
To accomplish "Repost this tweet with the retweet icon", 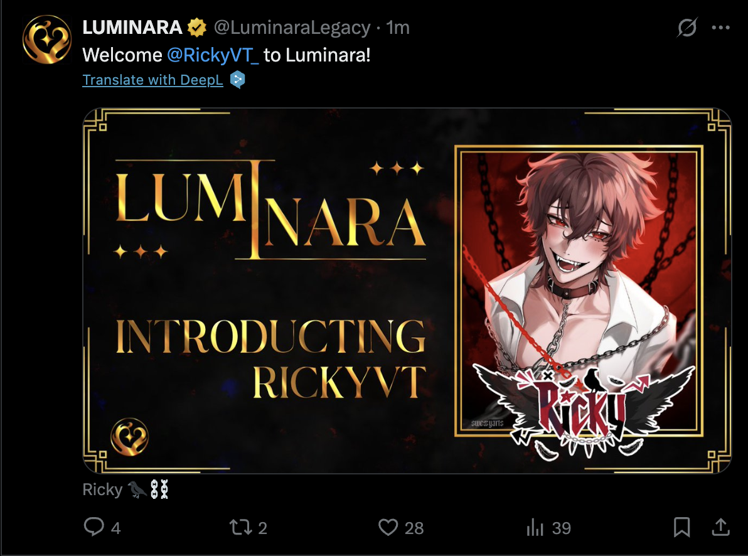I will (240, 527).
